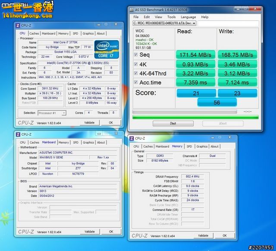Click the AS SSD Benchmark title bar icon
The image size is (276, 251).
(x=132, y=10)
